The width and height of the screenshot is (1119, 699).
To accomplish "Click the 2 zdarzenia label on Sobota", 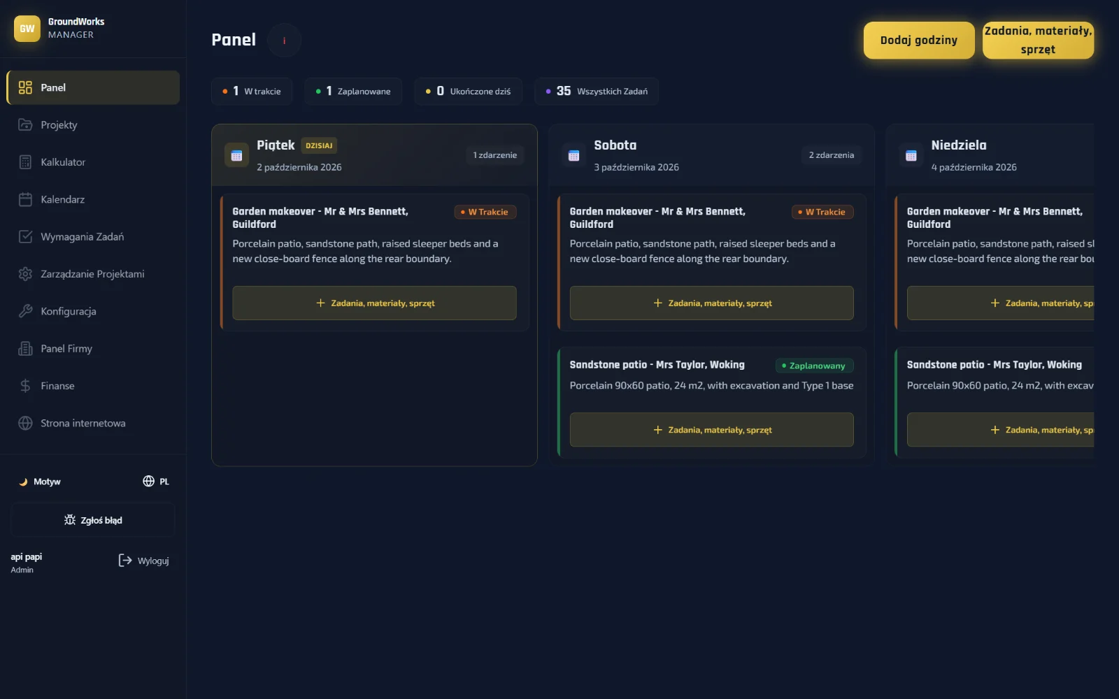I will tap(832, 155).
